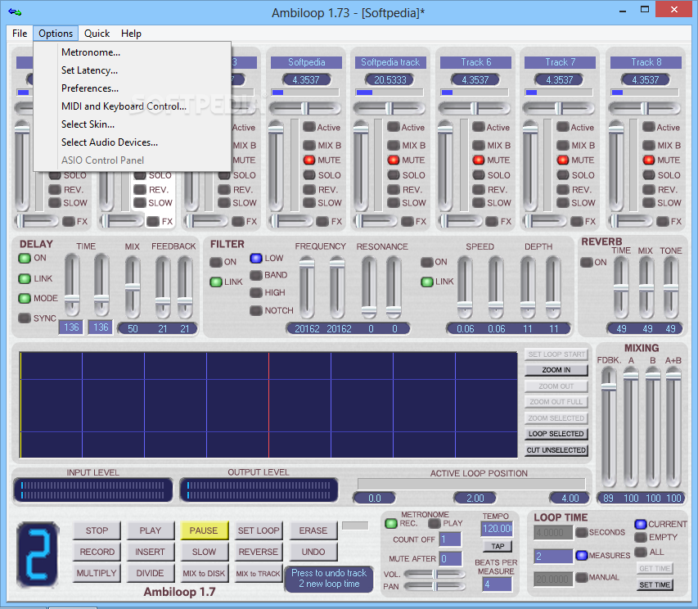The width and height of the screenshot is (698, 609).
Task: Click the TAP tempo button
Action: click(498, 546)
